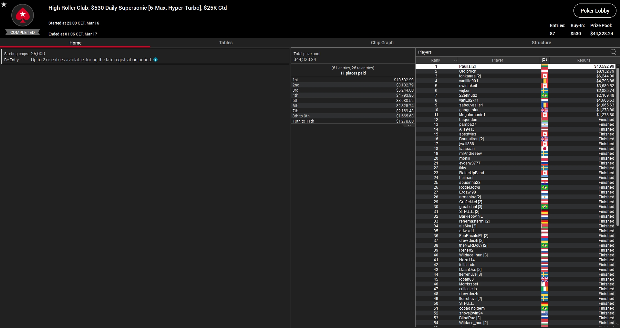Select player row evgeny0777

tap(516, 163)
